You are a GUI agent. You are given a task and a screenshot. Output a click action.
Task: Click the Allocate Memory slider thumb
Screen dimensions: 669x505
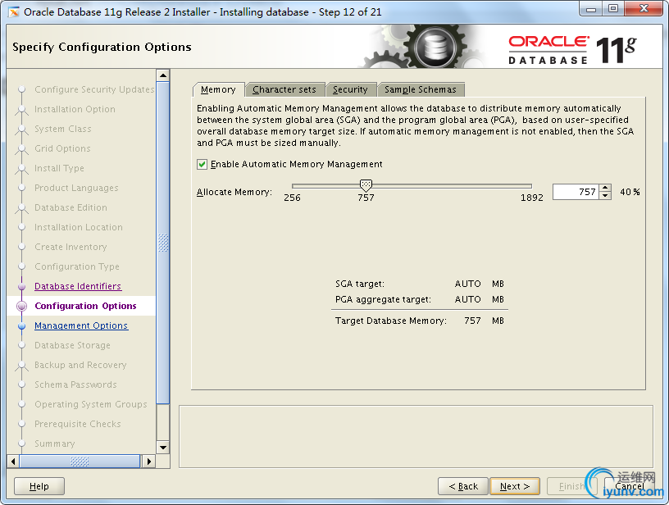(366, 184)
